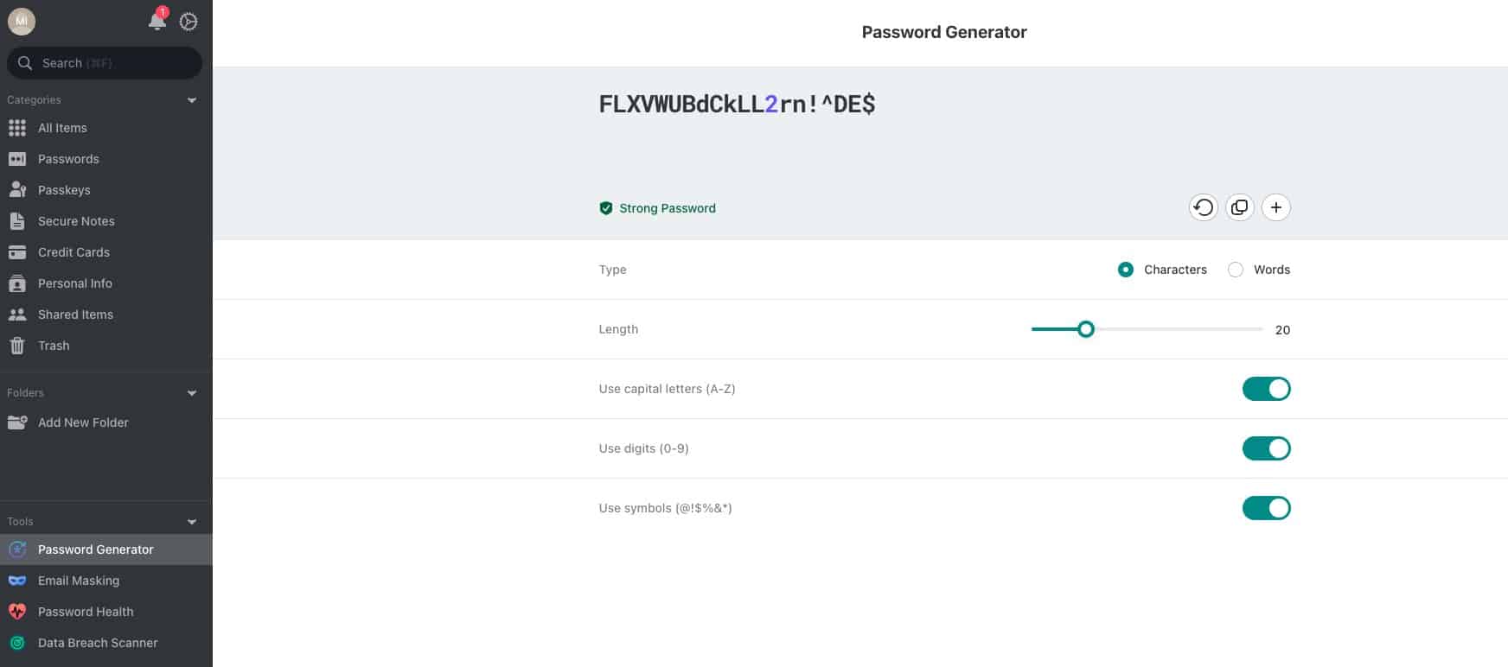The height and width of the screenshot is (667, 1508).
Task: Open the Passwords category in sidebar
Action: point(67,158)
